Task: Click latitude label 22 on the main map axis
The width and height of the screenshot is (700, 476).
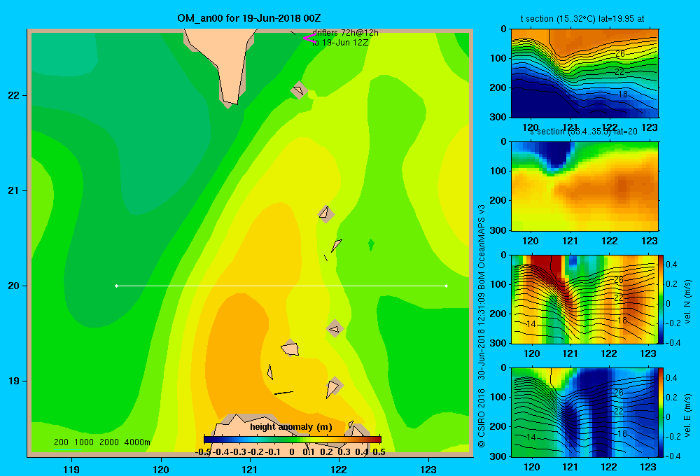Action: pyautogui.click(x=14, y=95)
